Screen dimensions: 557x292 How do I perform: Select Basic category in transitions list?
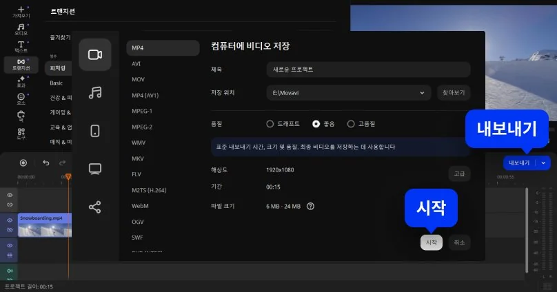click(56, 83)
